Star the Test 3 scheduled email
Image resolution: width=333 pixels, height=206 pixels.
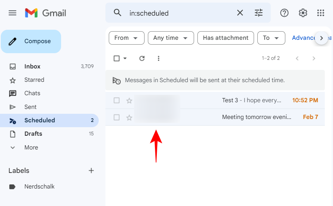click(x=129, y=100)
